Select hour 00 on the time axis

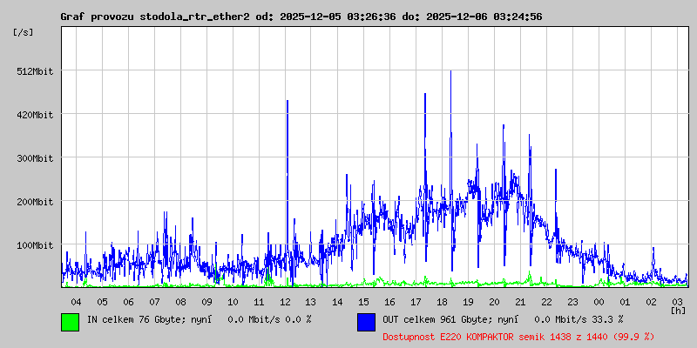click(x=599, y=301)
